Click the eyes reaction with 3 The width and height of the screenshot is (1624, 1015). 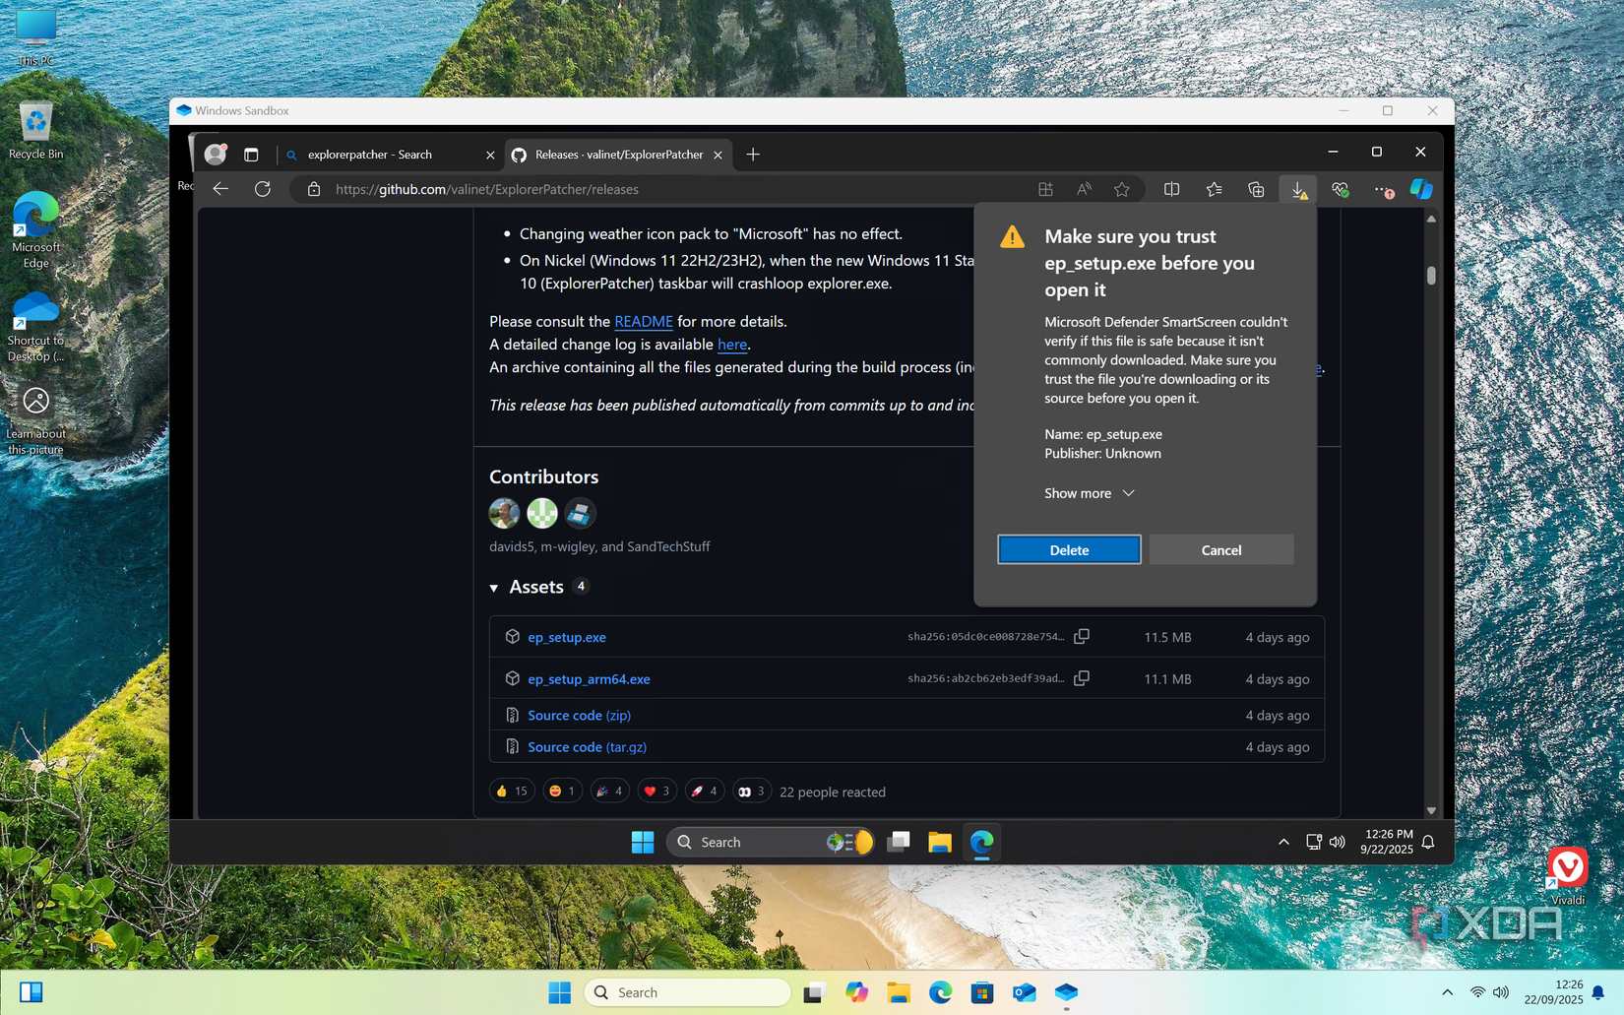752,791
